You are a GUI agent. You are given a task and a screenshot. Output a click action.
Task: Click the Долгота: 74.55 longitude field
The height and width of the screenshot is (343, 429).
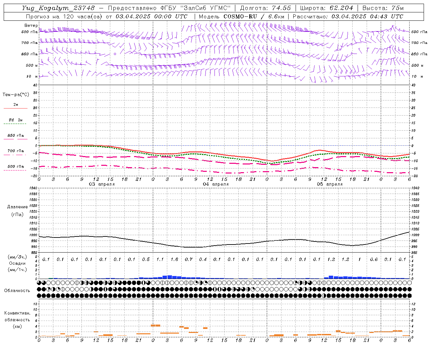coord(265,8)
